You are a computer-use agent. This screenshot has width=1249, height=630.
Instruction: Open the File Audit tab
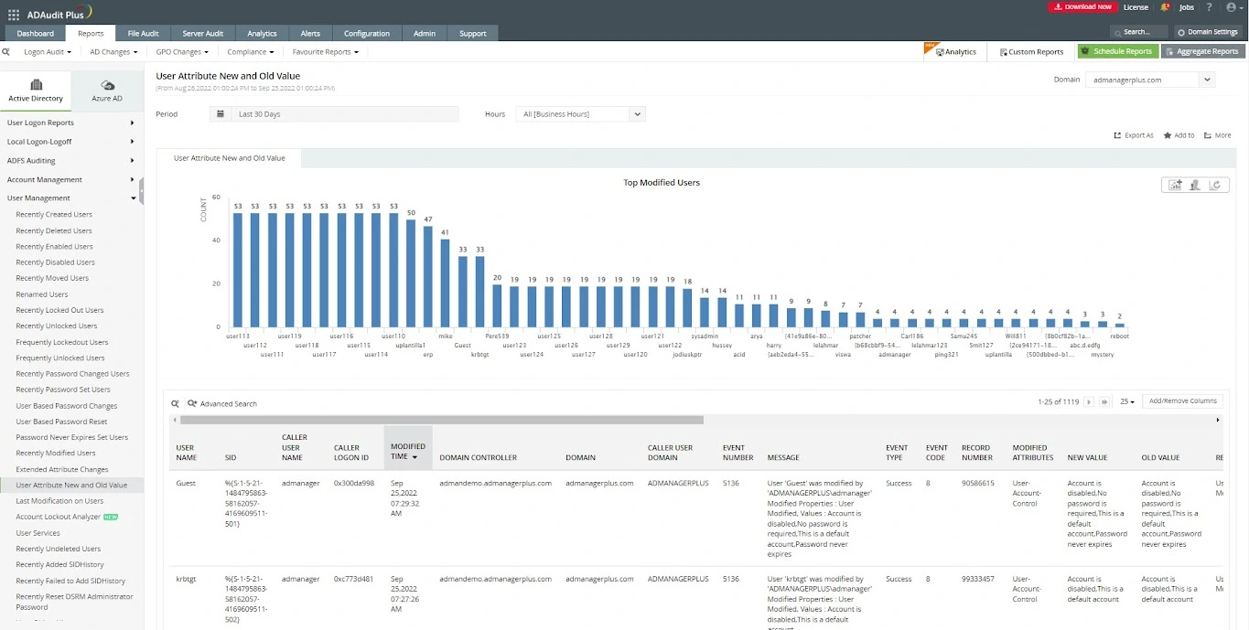point(143,34)
